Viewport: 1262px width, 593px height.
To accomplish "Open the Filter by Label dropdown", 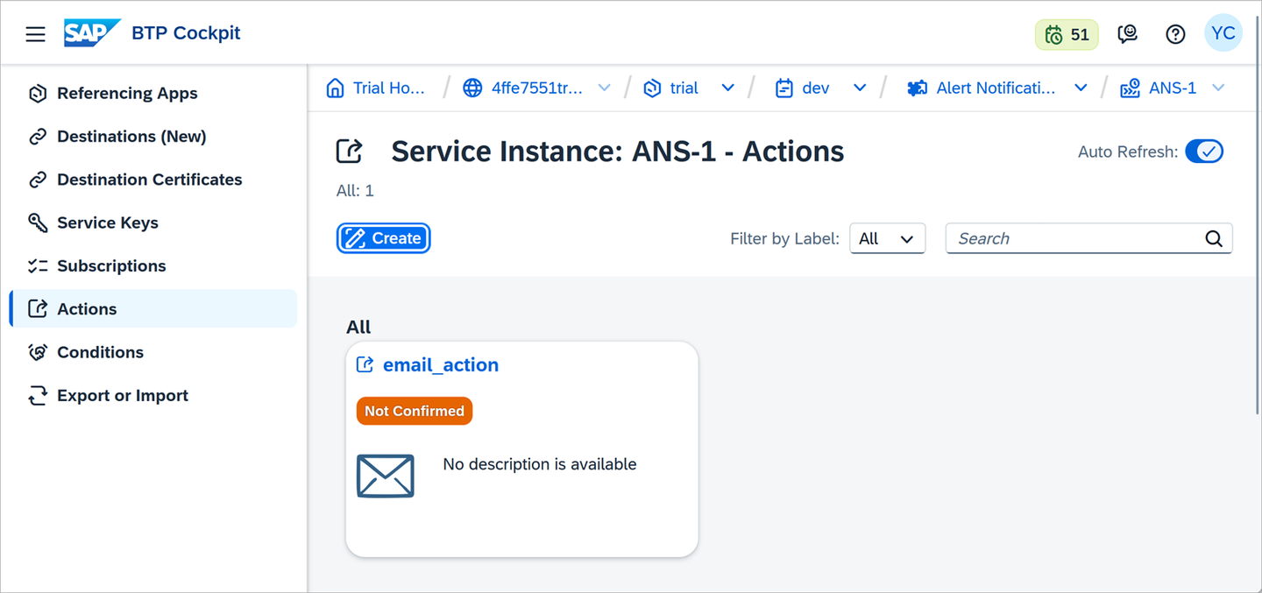I will coord(888,238).
